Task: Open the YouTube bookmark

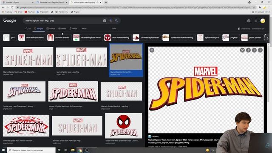Action: coord(29,12)
